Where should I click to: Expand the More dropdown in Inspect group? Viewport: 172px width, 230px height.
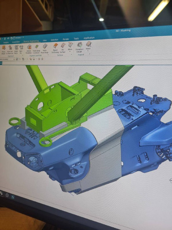88,46
